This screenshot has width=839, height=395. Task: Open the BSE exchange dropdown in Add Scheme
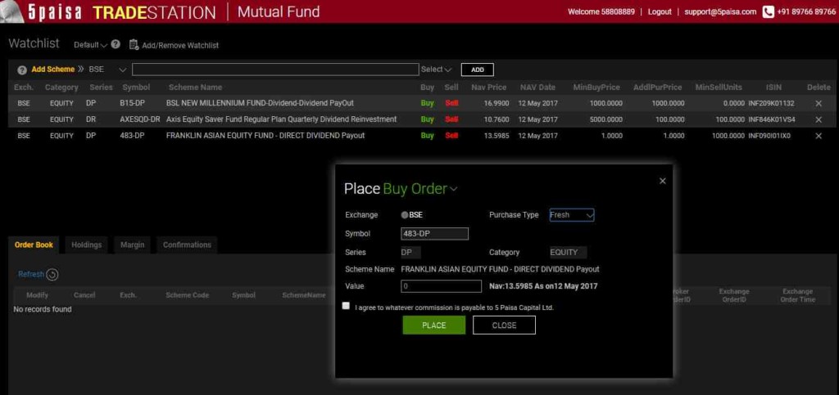click(122, 70)
